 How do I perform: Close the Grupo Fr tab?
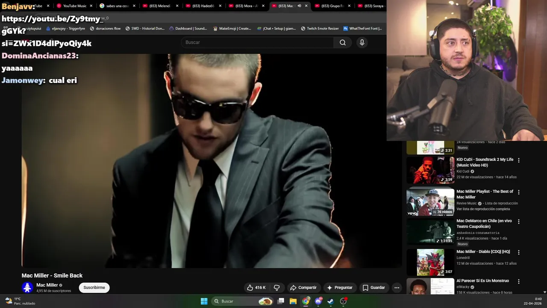click(349, 6)
